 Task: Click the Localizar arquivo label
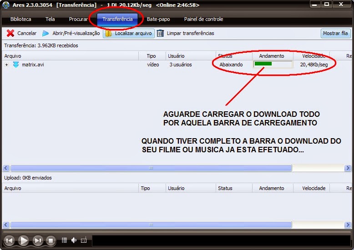(x=133, y=33)
